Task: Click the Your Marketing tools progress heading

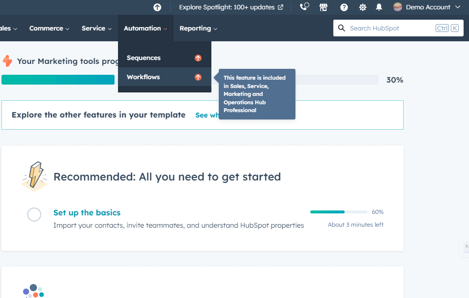Action: (68, 61)
